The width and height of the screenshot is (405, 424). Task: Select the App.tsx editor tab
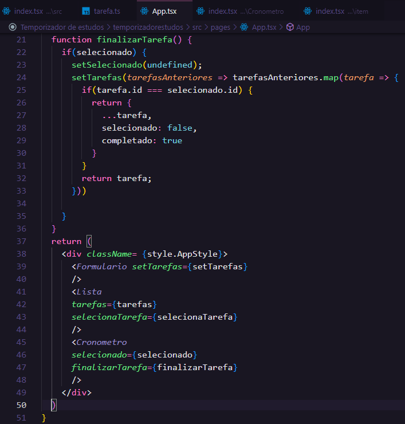(164, 11)
